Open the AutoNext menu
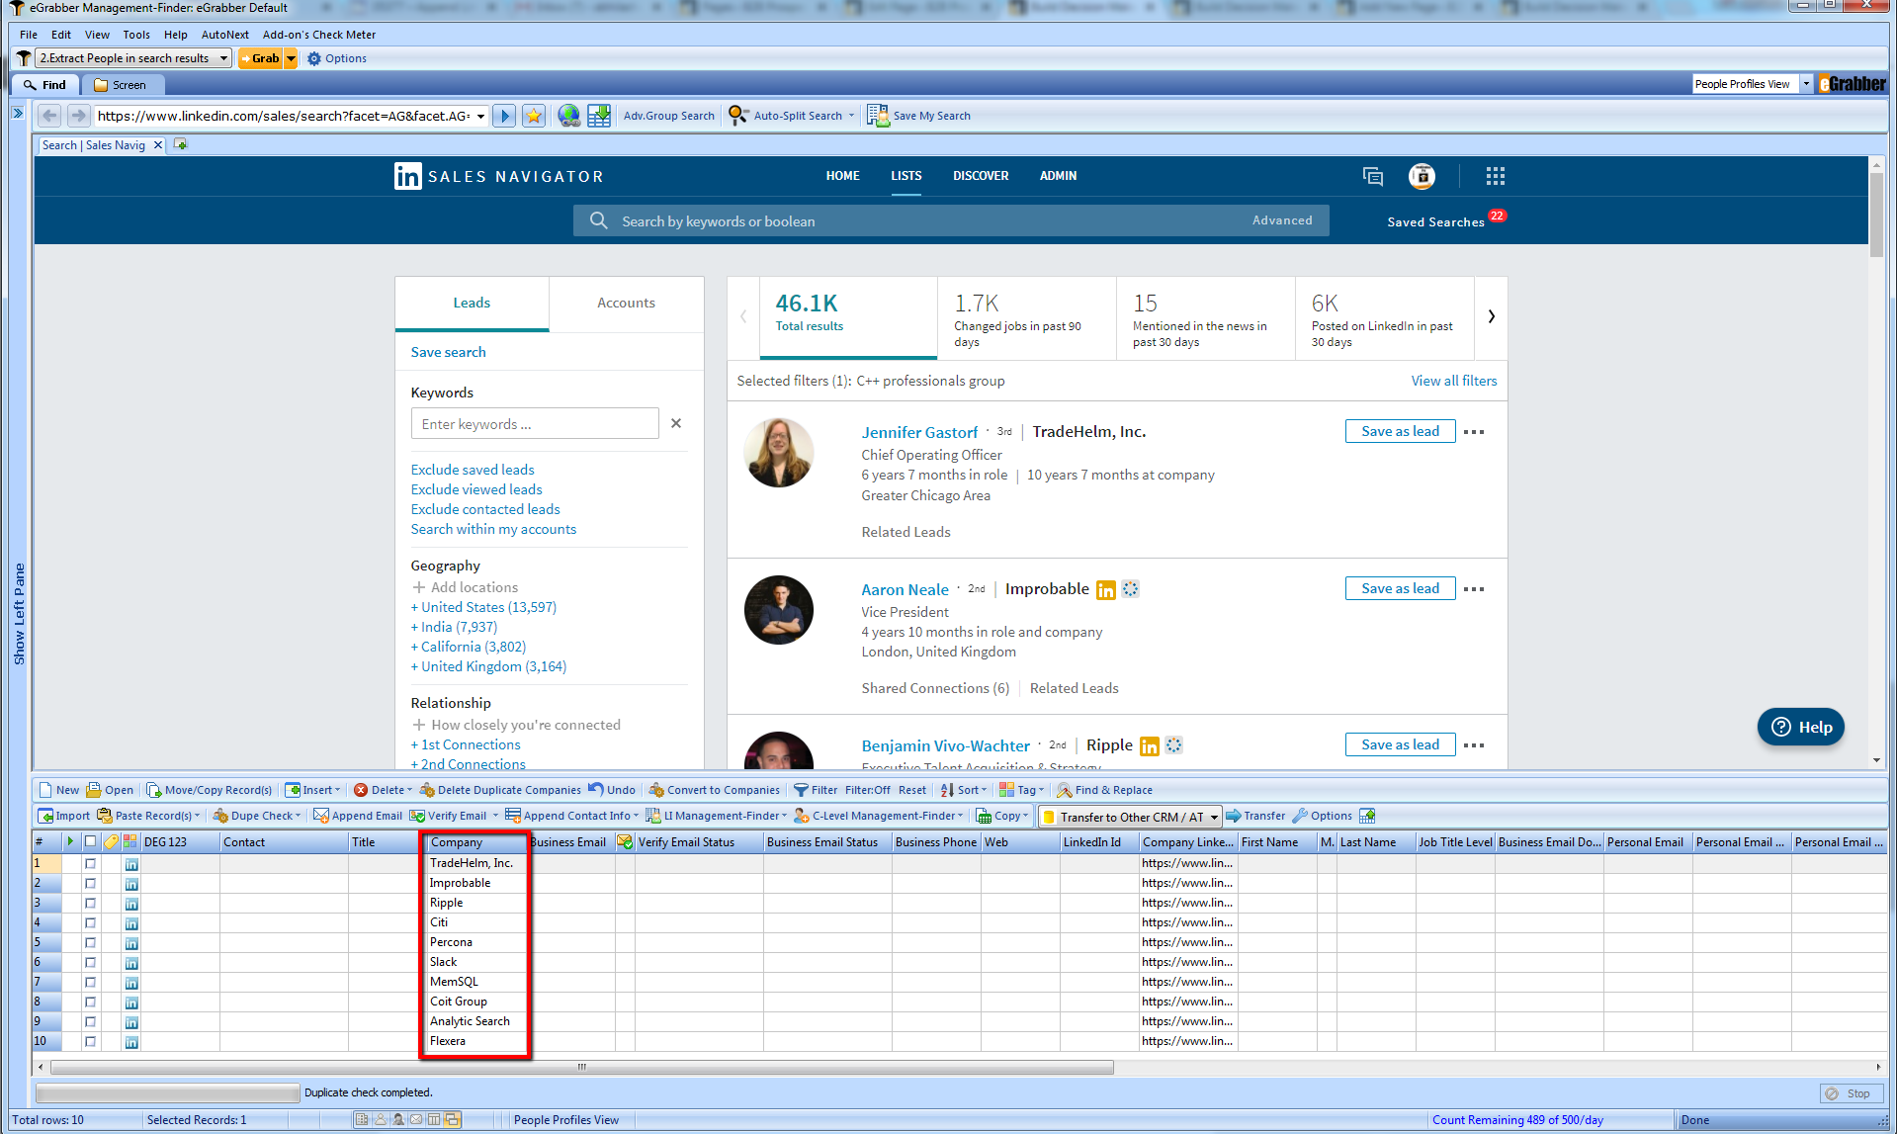The width and height of the screenshot is (1897, 1134). [224, 35]
